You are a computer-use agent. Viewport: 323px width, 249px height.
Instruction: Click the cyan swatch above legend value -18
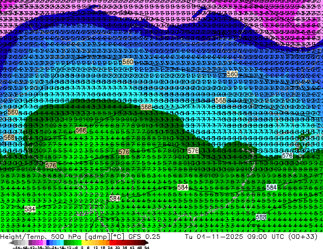[x=62, y=242]
